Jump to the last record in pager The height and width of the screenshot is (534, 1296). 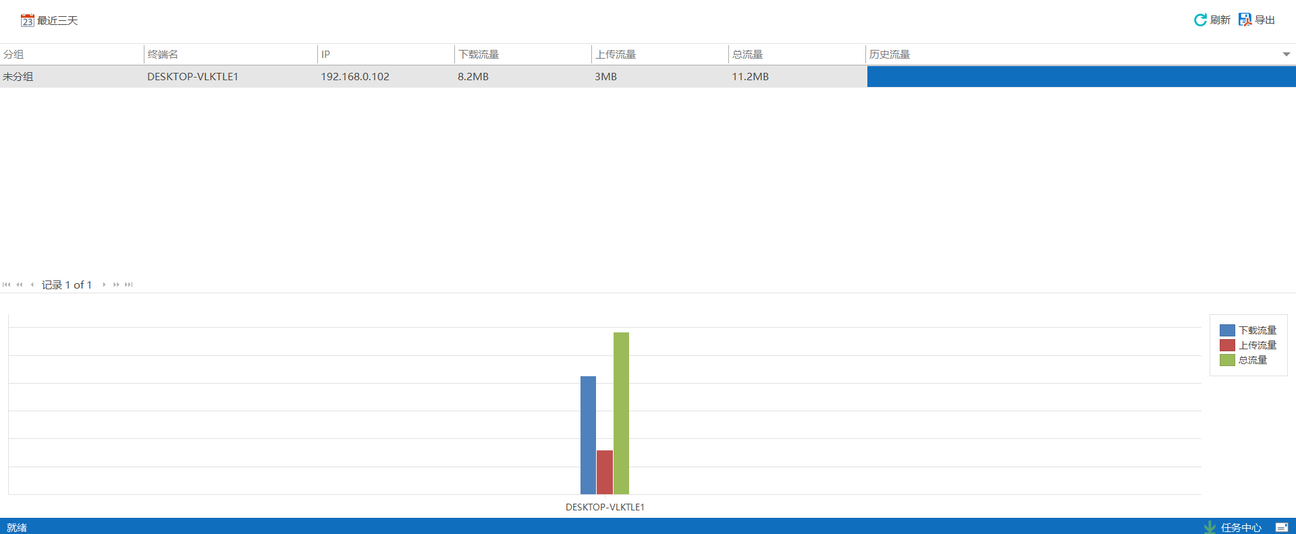click(129, 285)
